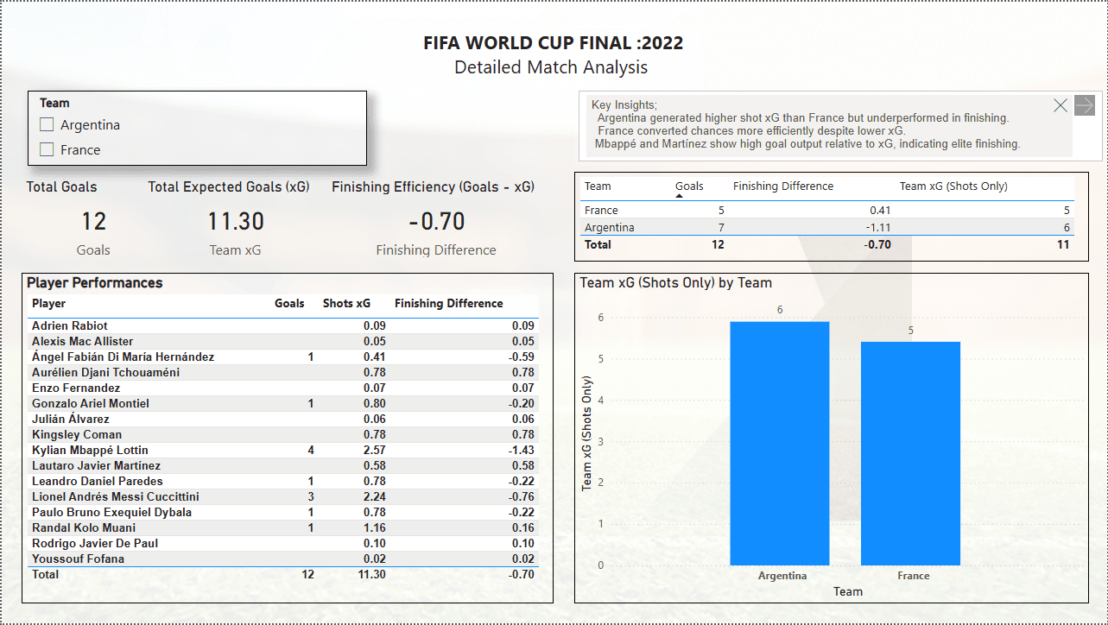Click the Total Goals card value 12
This screenshot has height=625, width=1108.
(93, 222)
